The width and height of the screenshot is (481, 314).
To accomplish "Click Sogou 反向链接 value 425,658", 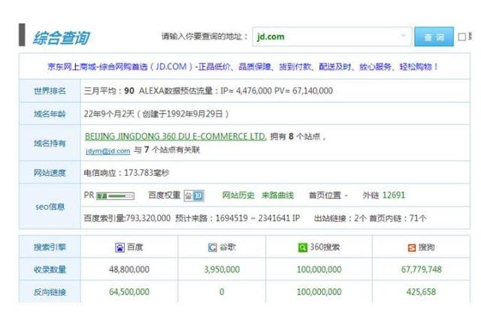I will point(421,292).
